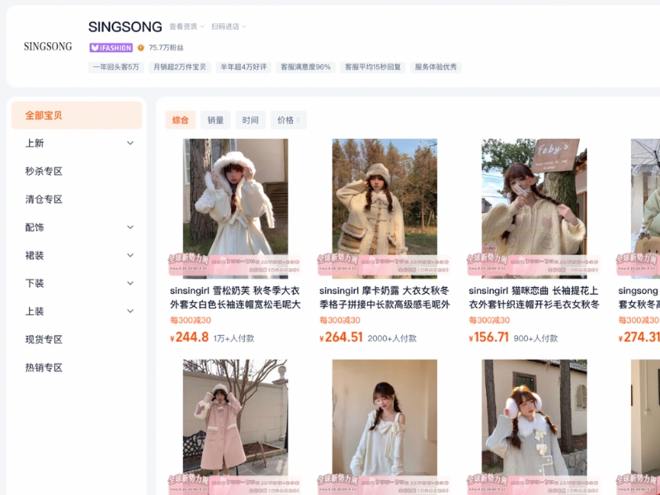Open the sinsingirl 猫咪恋曲 product title
The image size is (660, 495).
(x=534, y=298)
